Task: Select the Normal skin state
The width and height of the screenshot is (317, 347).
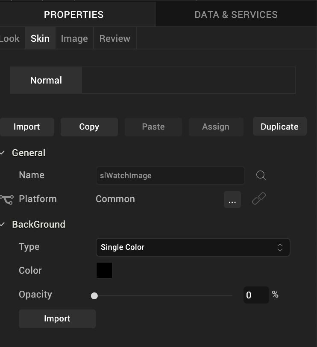Action: click(46, 80)
